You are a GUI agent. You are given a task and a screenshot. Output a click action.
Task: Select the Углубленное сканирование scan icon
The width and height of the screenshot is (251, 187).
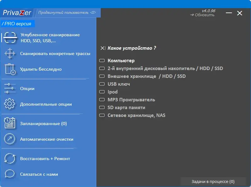point(10,37)
